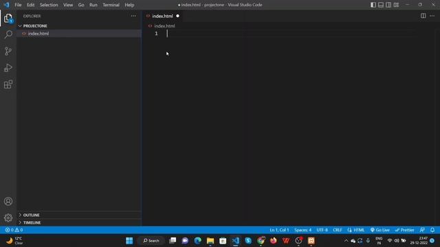Open the Go menu
This screenshot has width=440, height=247.
81,5
